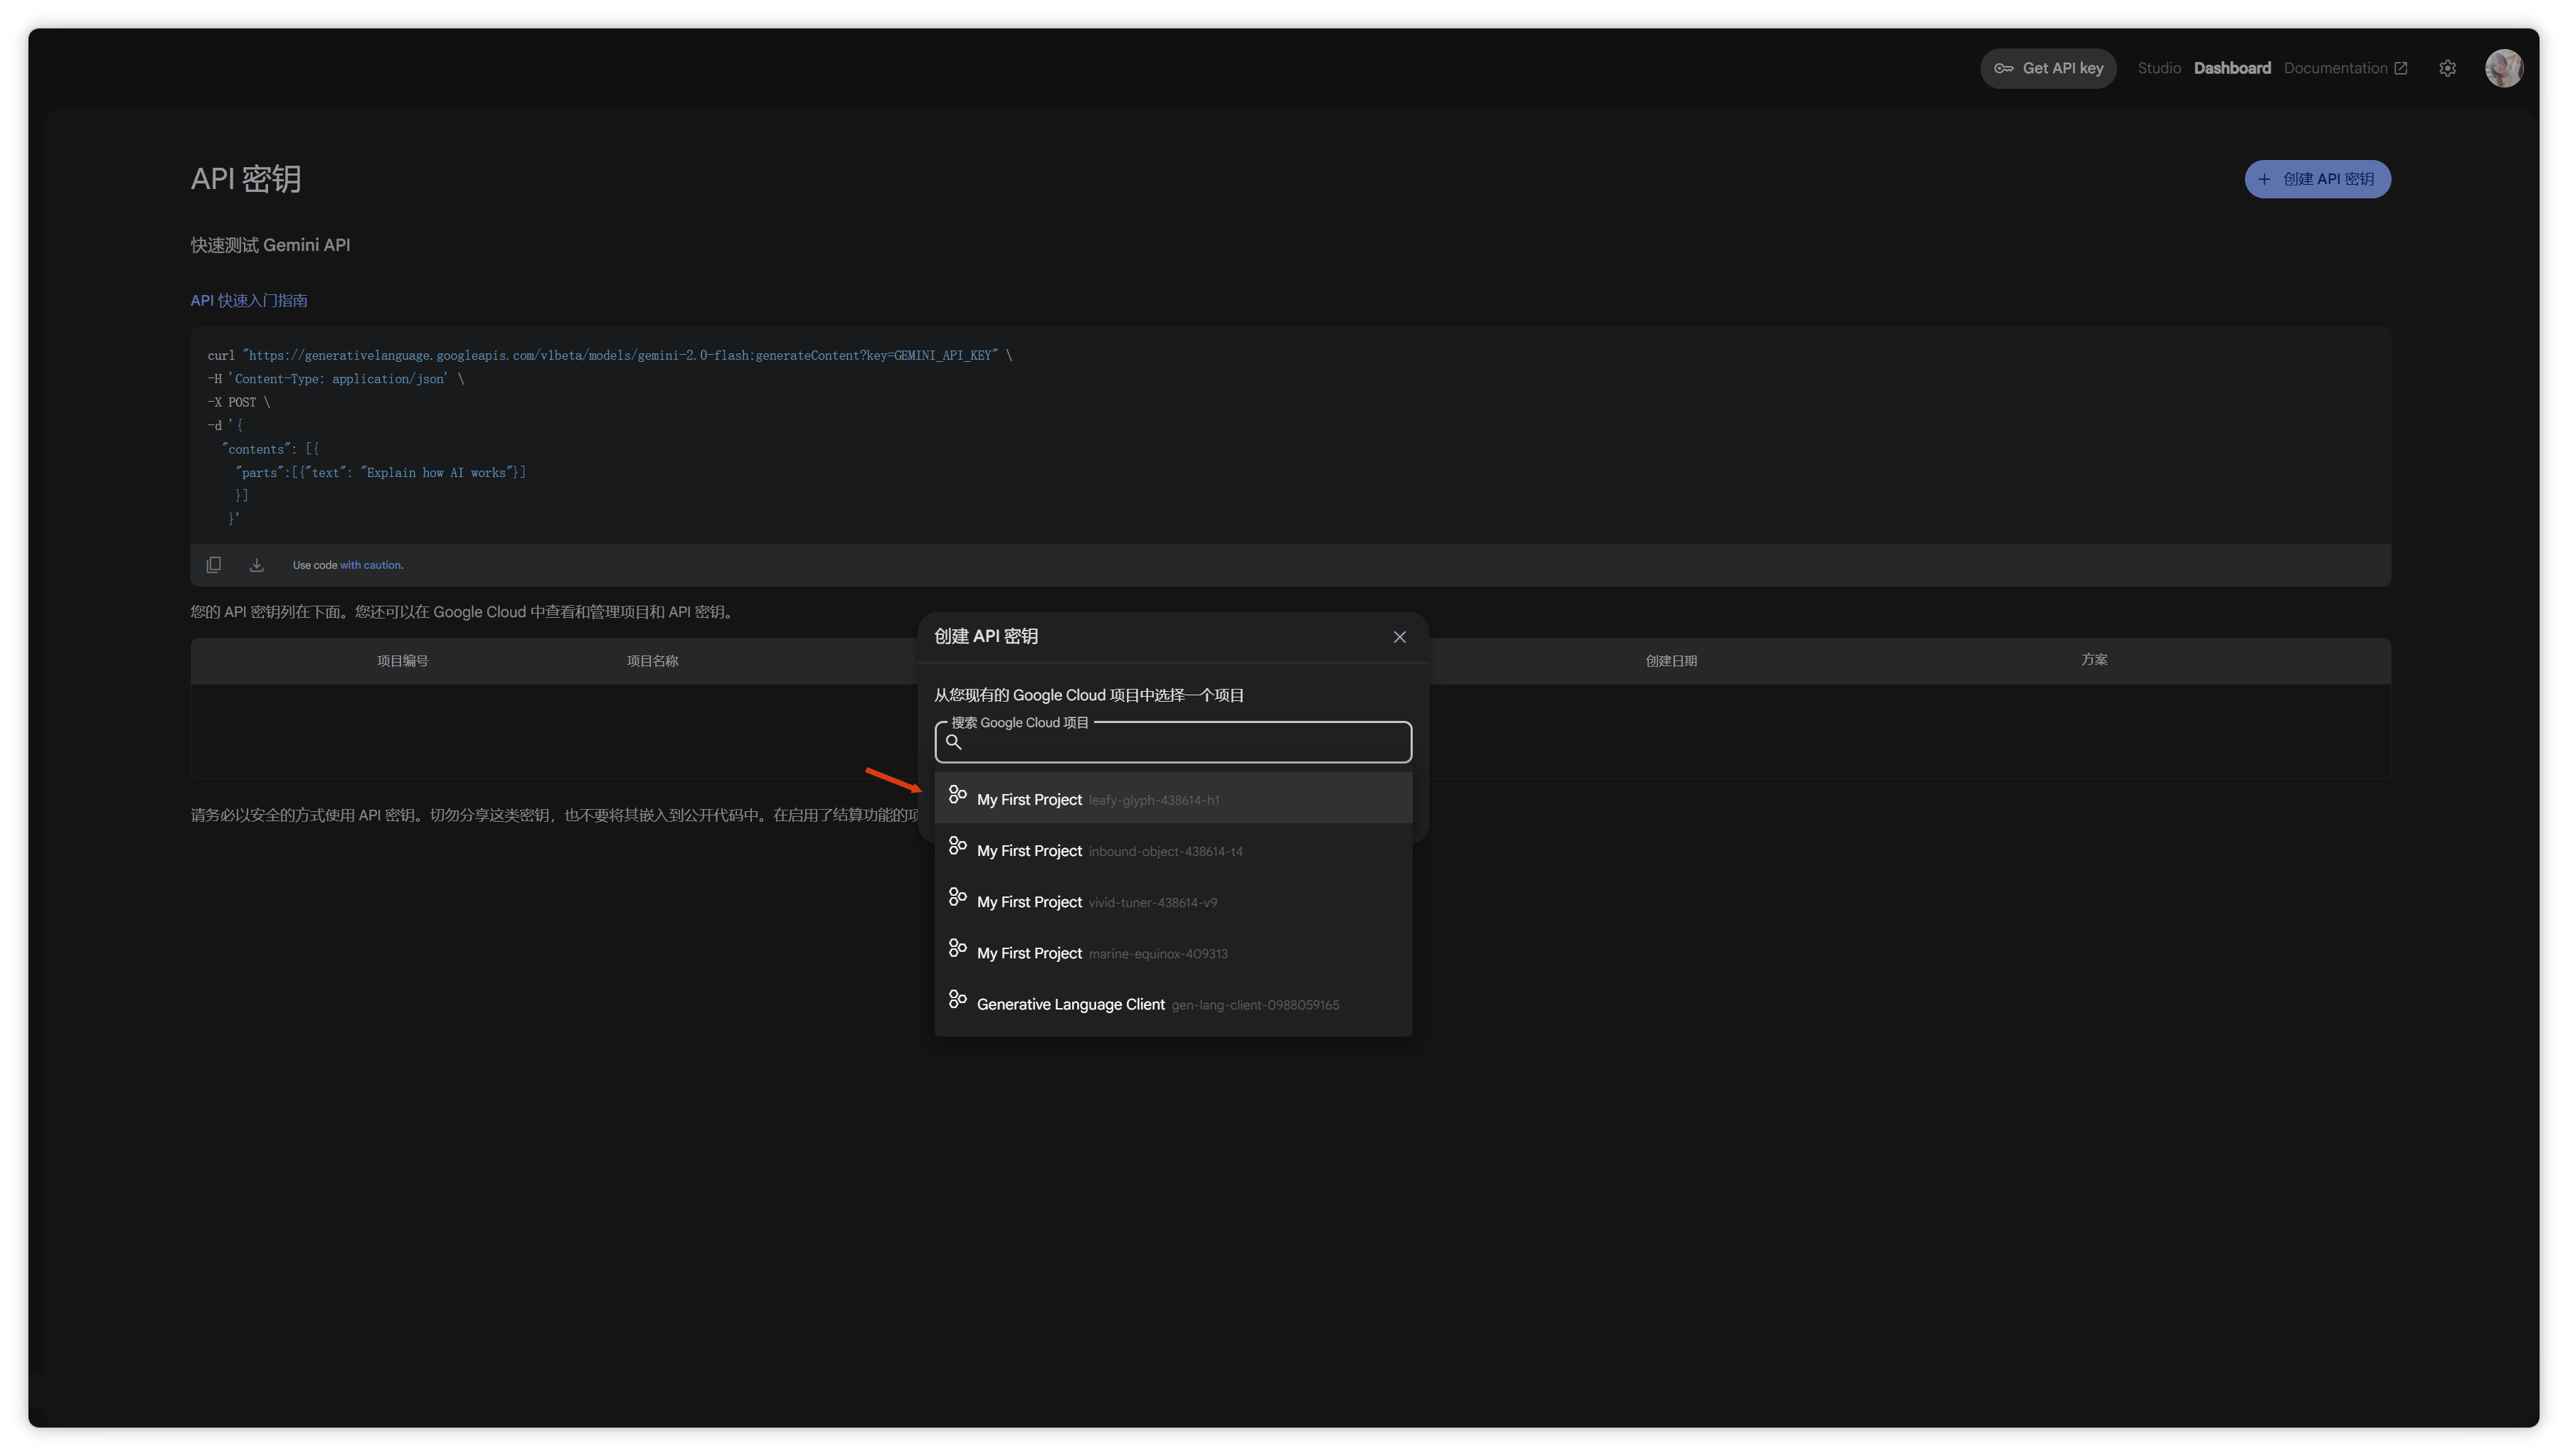Viewport: 2568px width, 1456px height.
Task: Click project icon beside leafy-glyph-438614-h1
Action: (x=957, y=795)
